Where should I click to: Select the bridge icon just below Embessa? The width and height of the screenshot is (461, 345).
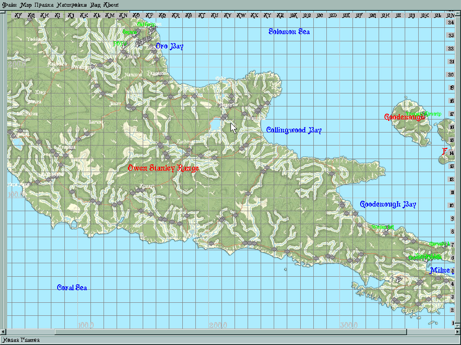click(x=189, y=150)
